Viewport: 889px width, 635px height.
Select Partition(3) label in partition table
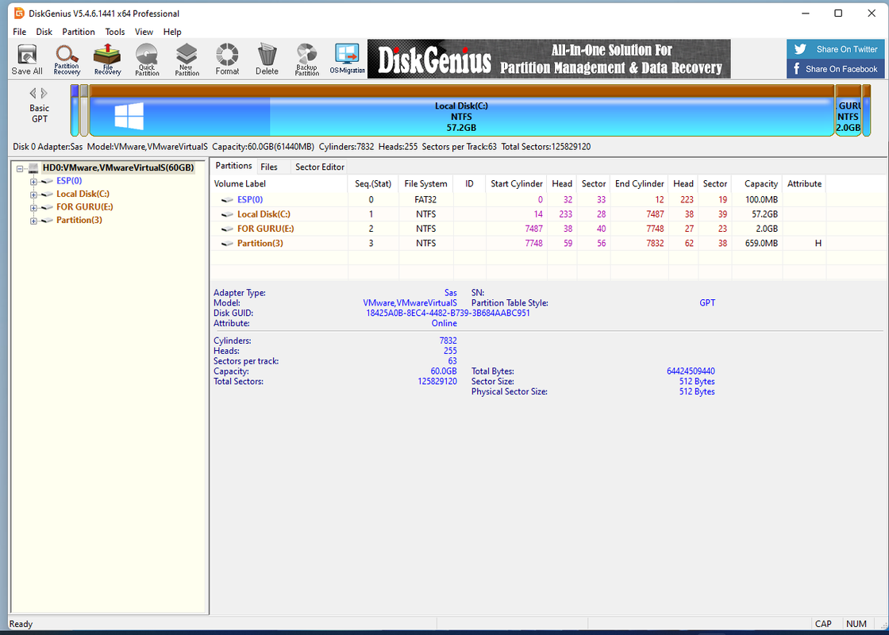(260, 243)
